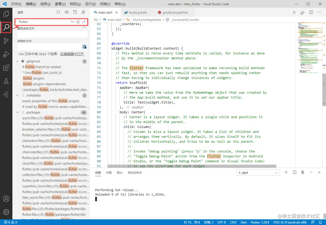Open the Explorer view in activity bar

pyautogui.click(x=6, y=14)
